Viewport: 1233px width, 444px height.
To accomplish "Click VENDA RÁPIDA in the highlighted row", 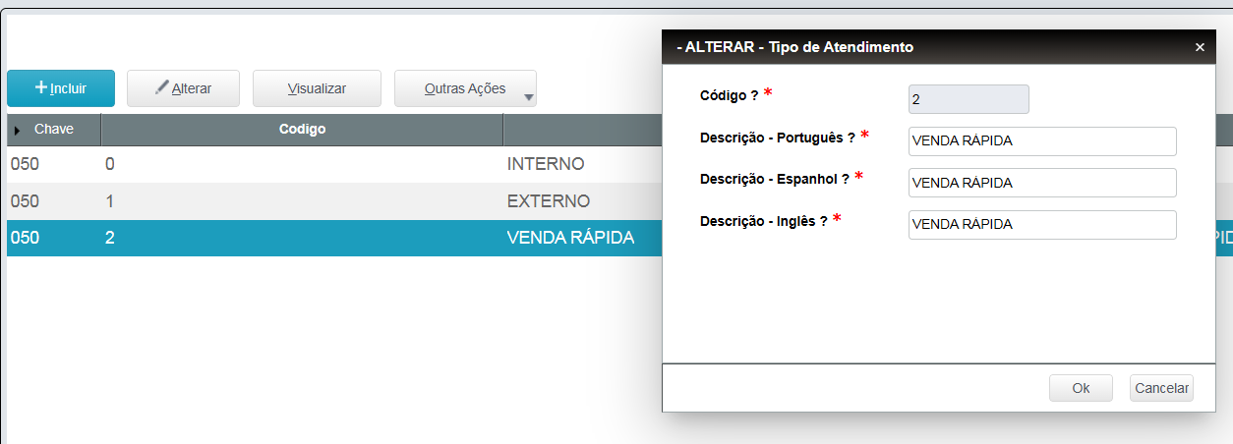I will tap(570, 238).
